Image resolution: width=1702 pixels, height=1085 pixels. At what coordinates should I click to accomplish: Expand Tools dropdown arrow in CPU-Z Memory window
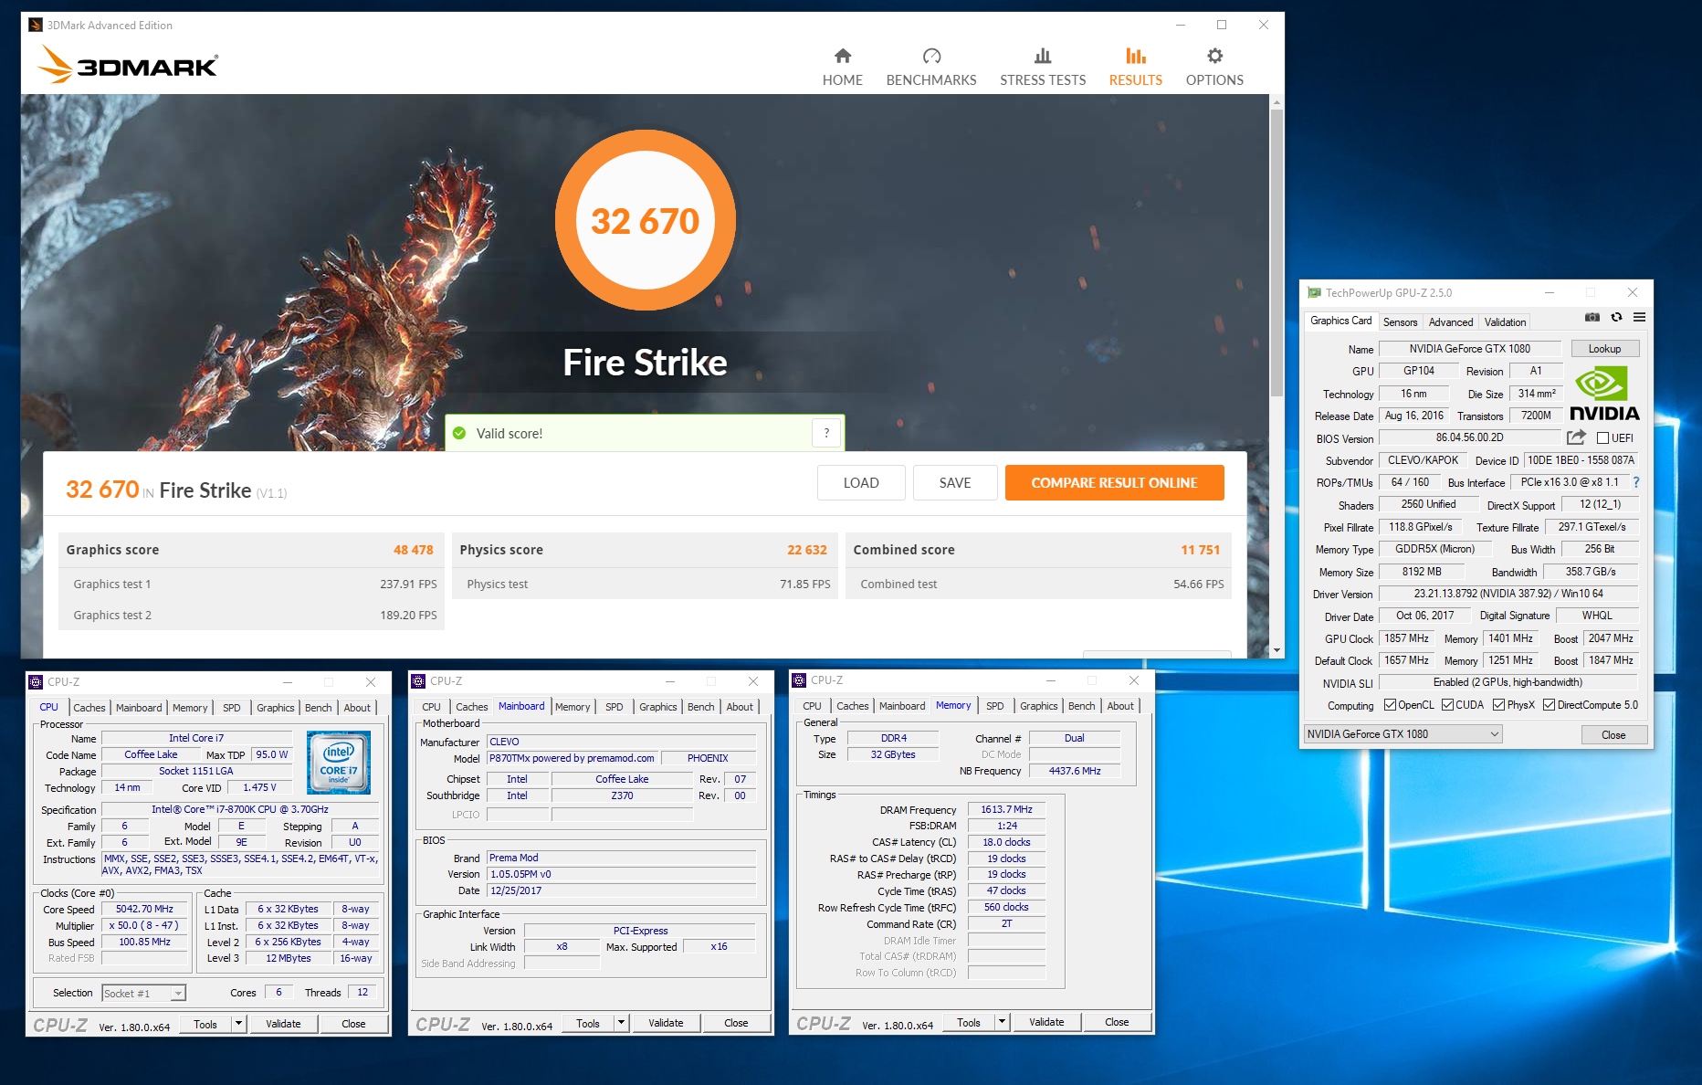[1002, 1022]
